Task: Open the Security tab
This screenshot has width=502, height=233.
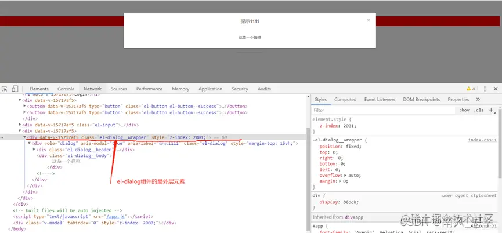Action: pos(240,89)
